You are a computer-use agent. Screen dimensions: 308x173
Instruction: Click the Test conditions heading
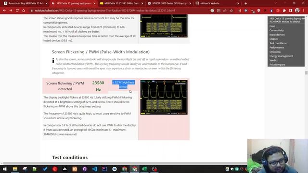click(x=70, y=158)
